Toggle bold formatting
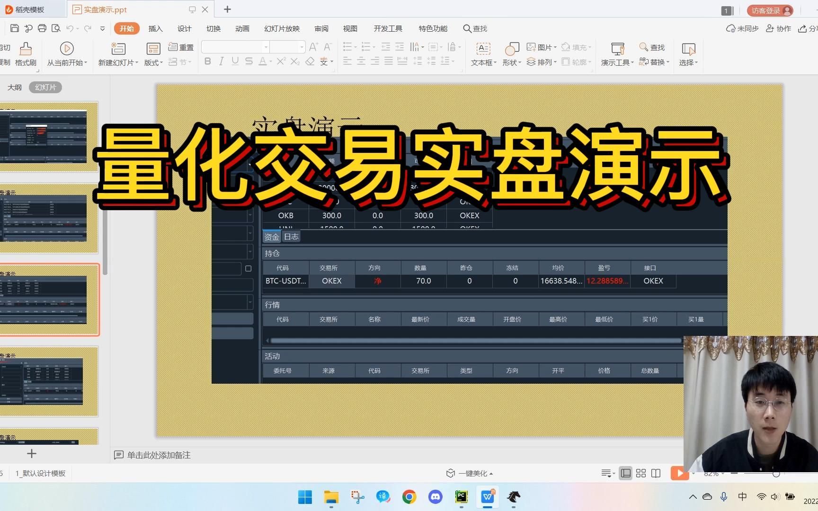 click(x=207, y=61)
